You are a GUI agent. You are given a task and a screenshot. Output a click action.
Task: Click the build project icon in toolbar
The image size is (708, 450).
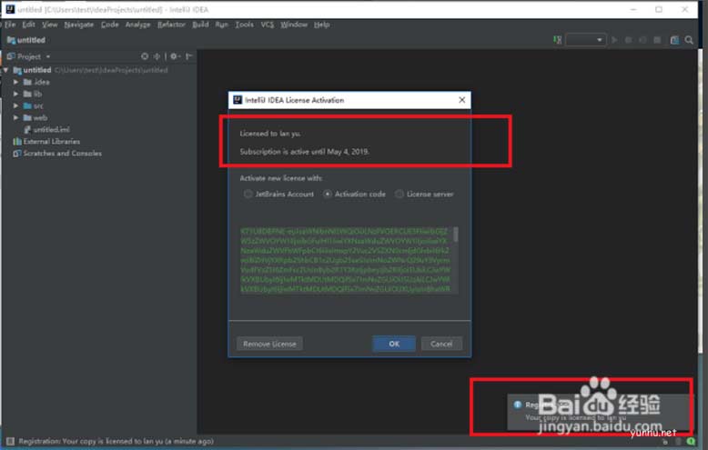pos(558,40)
